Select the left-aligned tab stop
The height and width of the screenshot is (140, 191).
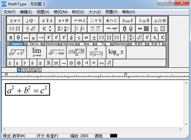(x=19, y=70)
